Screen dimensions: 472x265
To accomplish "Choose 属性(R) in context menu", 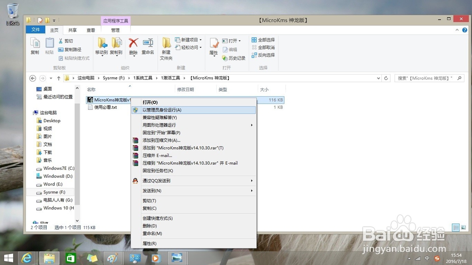I will click(194, 244).
